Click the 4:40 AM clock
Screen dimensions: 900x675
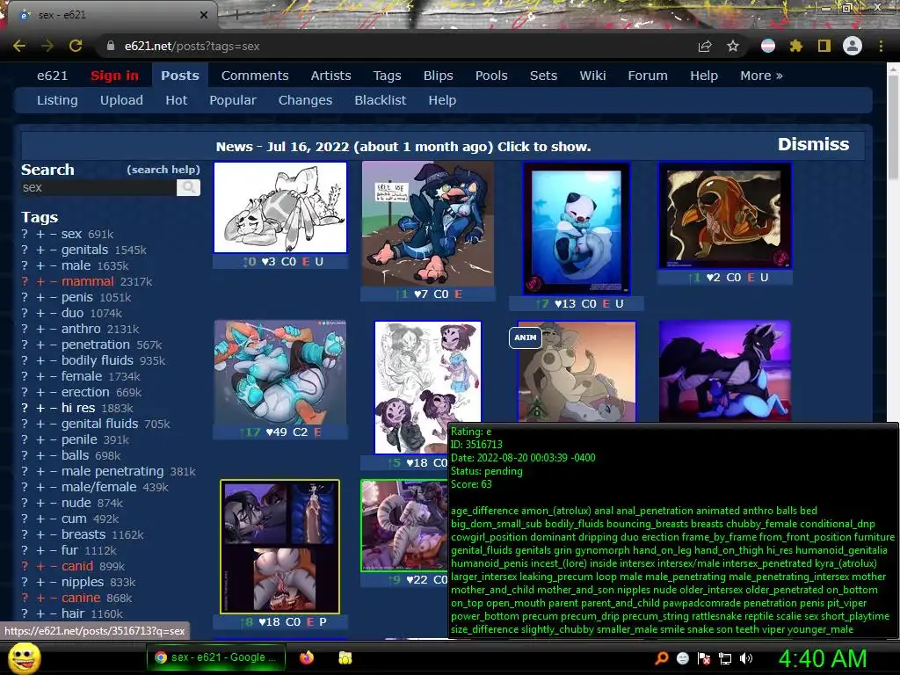(822, 658)
